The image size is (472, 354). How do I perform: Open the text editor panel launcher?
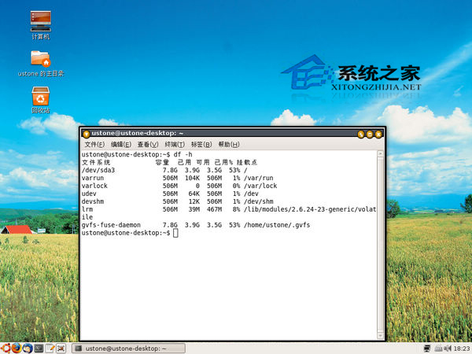click(x=50, y=348)
